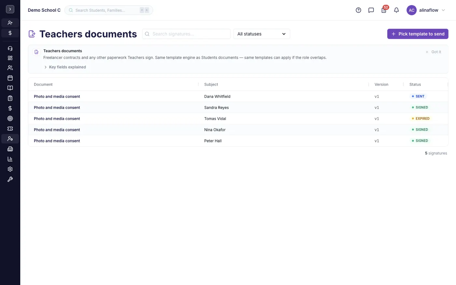
Task: Open the ticket icon in sidebar
Action: [x=10, y=129]
